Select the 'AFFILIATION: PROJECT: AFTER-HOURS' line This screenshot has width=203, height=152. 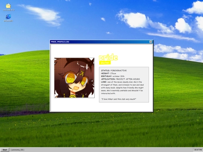[x=120, y=79]
